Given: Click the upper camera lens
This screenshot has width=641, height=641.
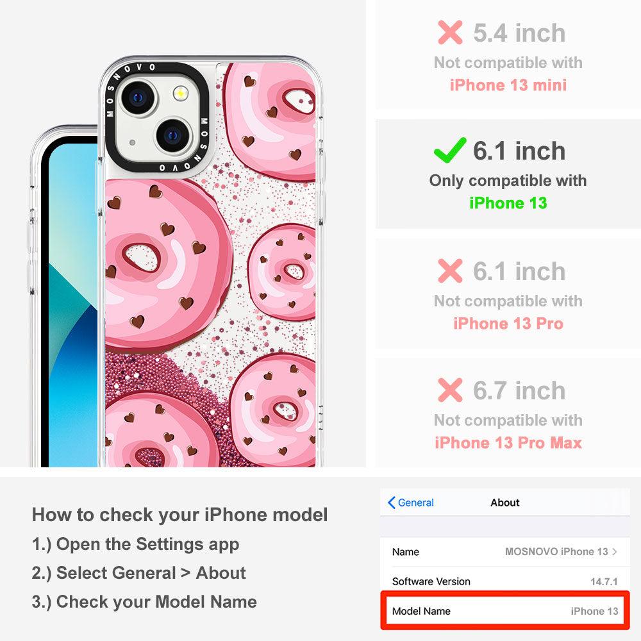Looking at the screenshot, I should tap(138, 97).
